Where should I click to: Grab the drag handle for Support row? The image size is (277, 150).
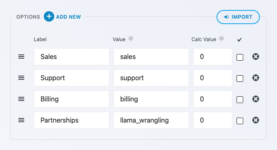pyautogui.click(x=21, y=78)
